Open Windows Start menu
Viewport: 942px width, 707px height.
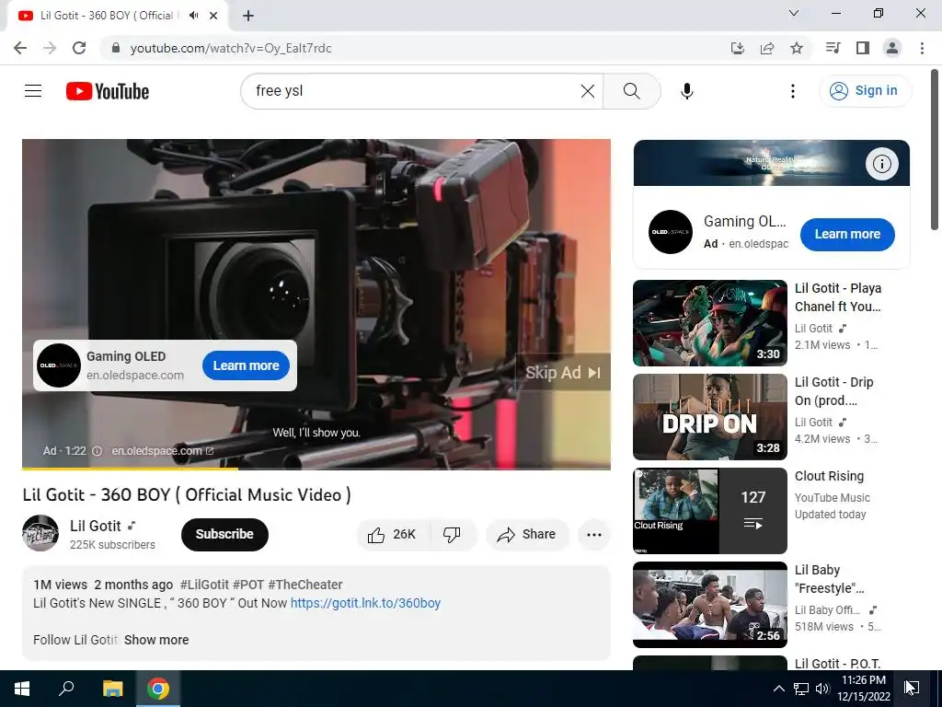point(22,689)
